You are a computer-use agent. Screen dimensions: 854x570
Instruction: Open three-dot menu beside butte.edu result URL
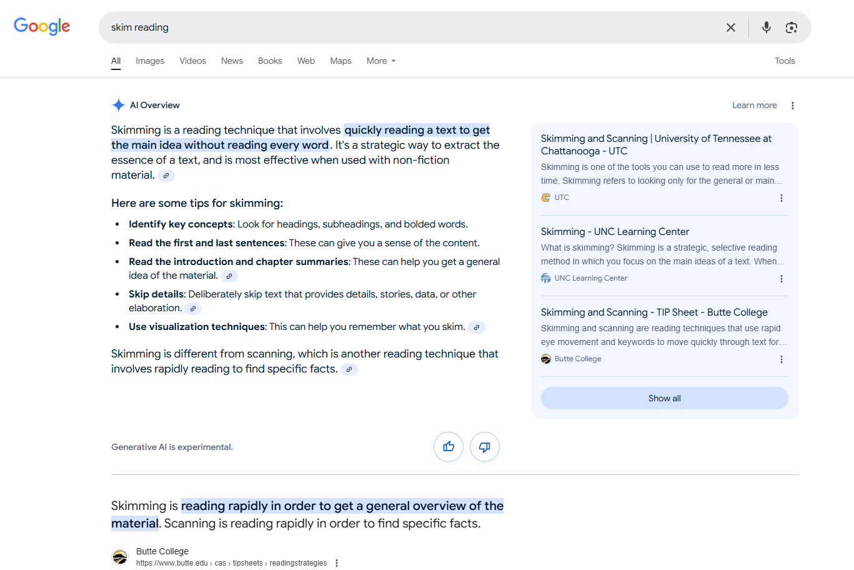(337, 563)
